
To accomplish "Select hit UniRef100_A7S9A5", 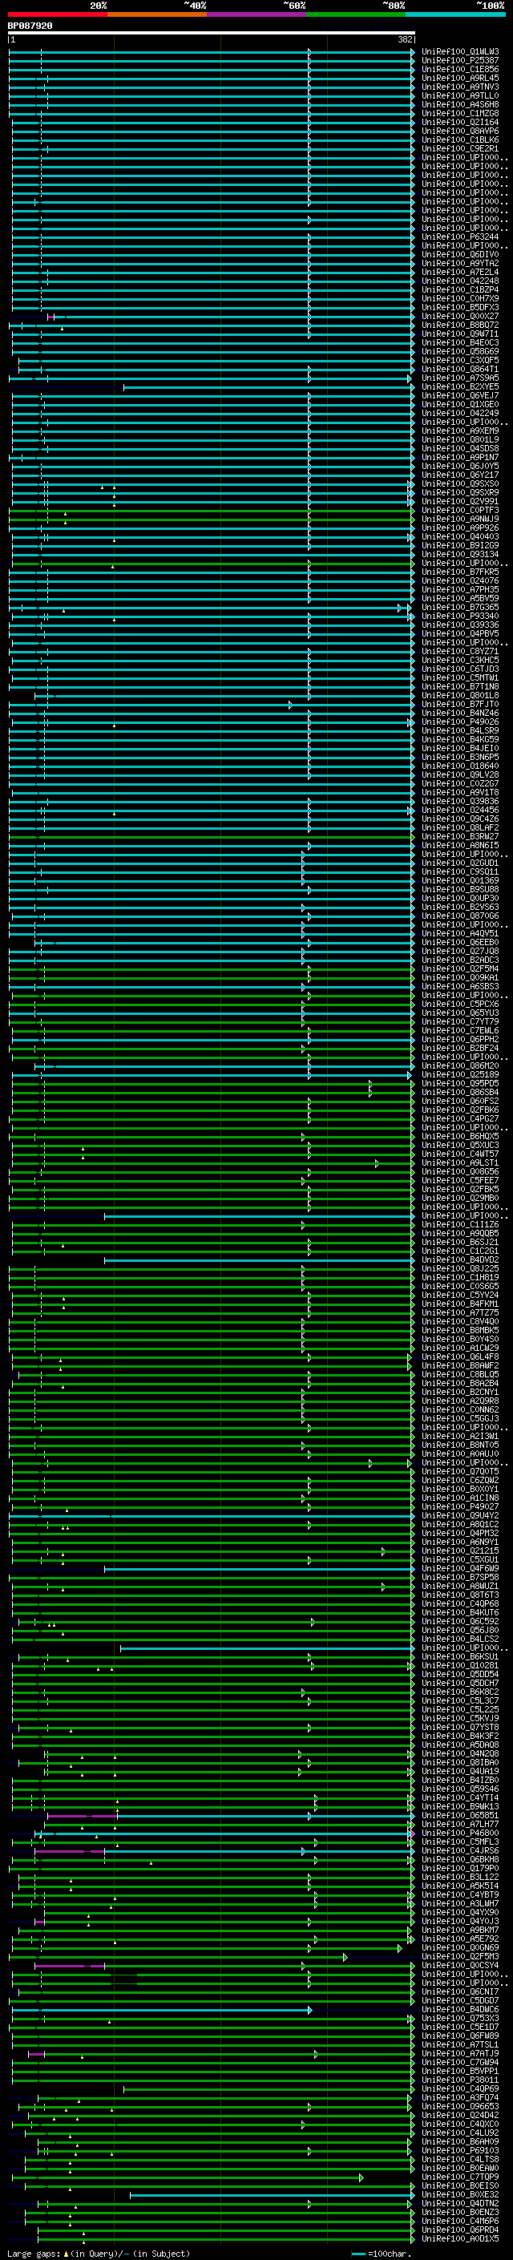I will [460, 378].
